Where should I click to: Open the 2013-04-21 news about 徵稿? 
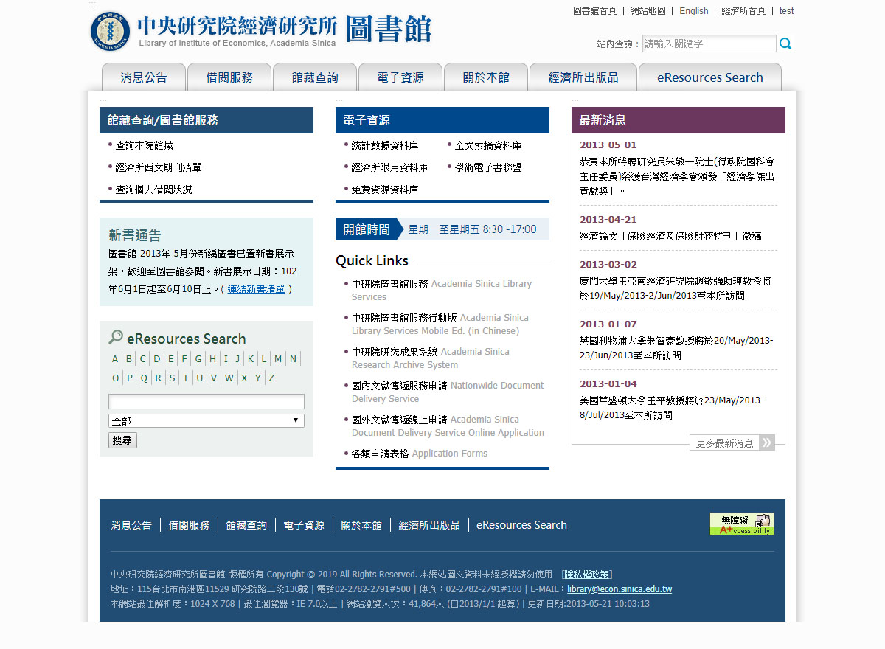point(670,236)
